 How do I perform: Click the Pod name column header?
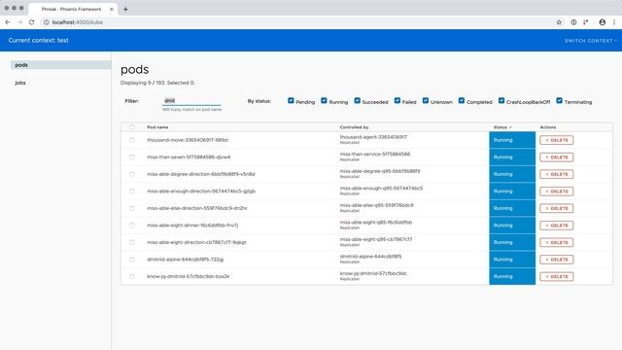click(x=157, y=127)
